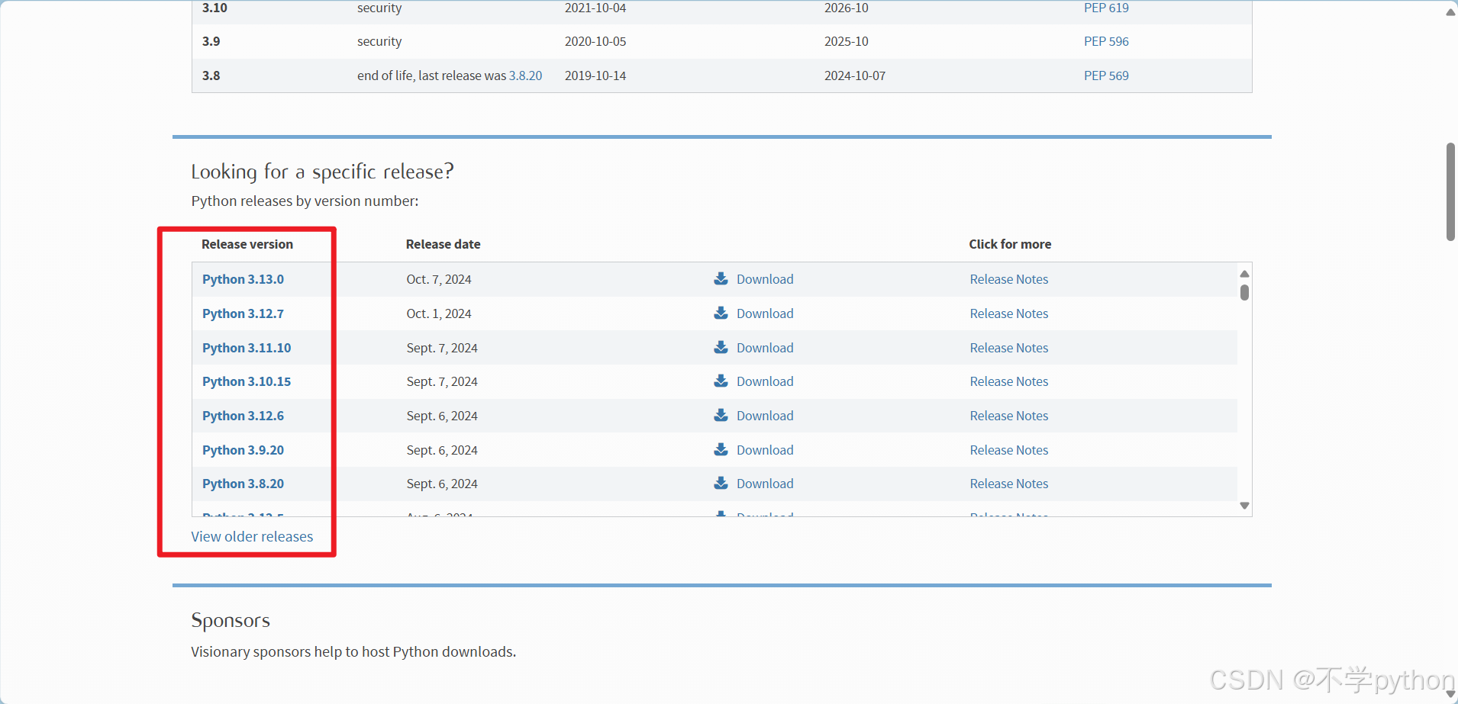
Task: Click download icon for Python 3.12.6
Action: point(721,415)
